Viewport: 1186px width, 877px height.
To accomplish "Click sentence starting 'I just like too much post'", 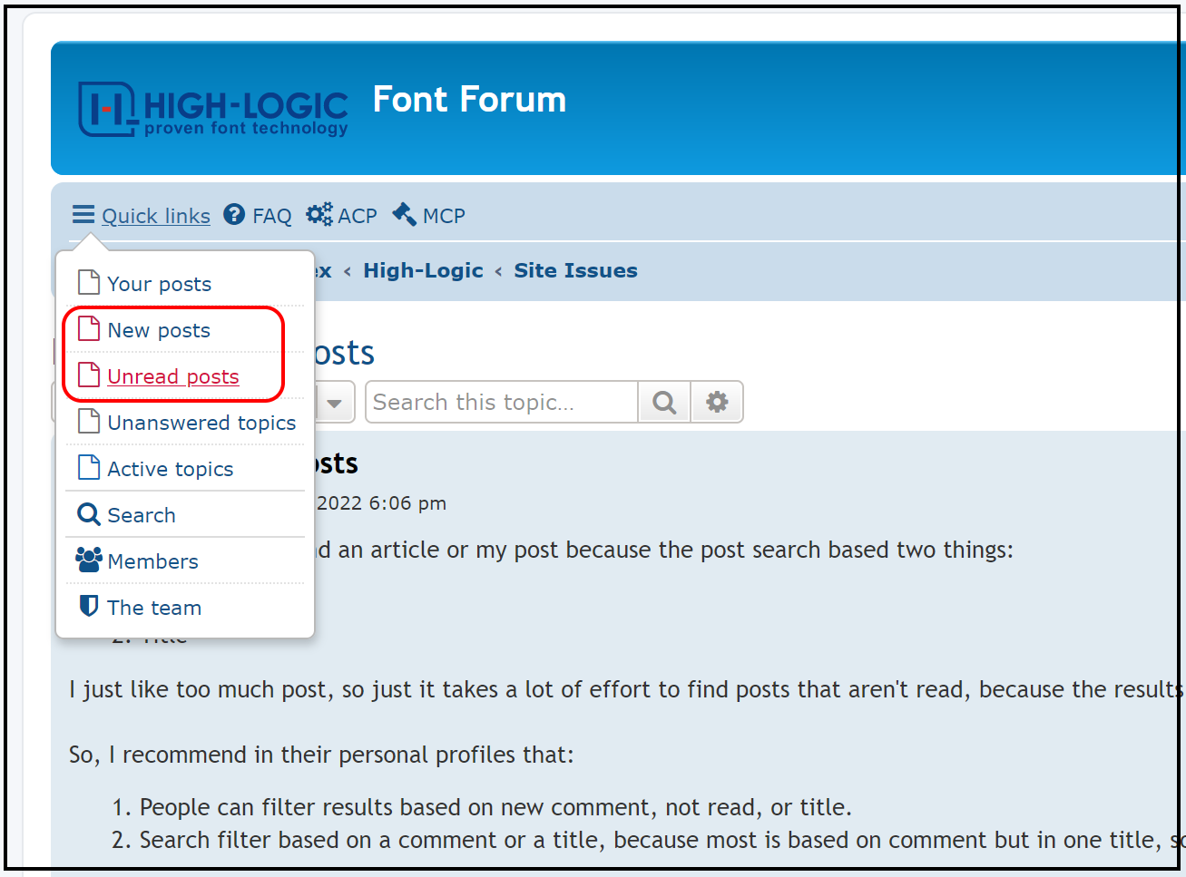I will (x=626, y=689).
